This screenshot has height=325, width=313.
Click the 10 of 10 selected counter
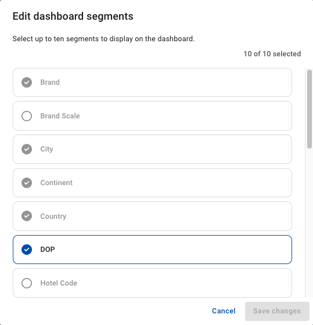pyautogui.click(x=272, y=54)
